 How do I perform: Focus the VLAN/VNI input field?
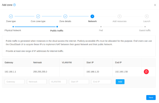coord(58,82)
